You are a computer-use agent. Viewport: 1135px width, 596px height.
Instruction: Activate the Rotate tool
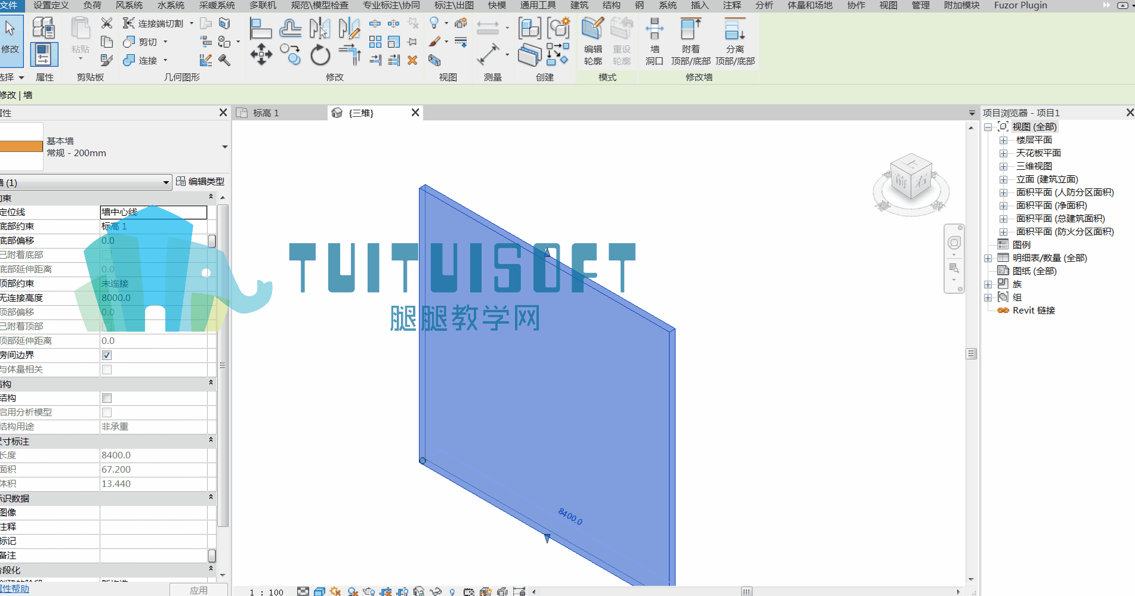[320, 55]
